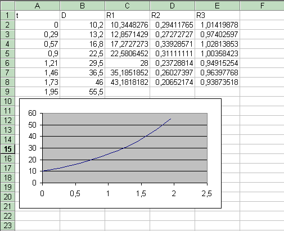Click cell with header 't'

[38, 15]
